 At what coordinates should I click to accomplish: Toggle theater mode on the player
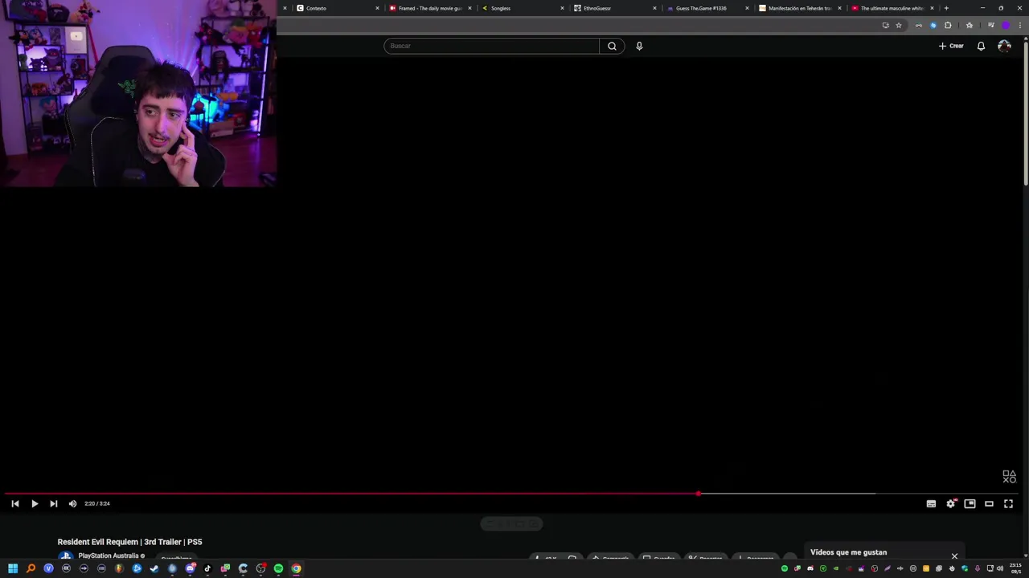tap(989, 503)
